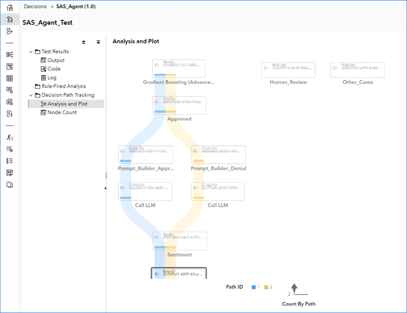Select Decision Path Tracking folder
The image size is (407, 313).
pos(65,95)
